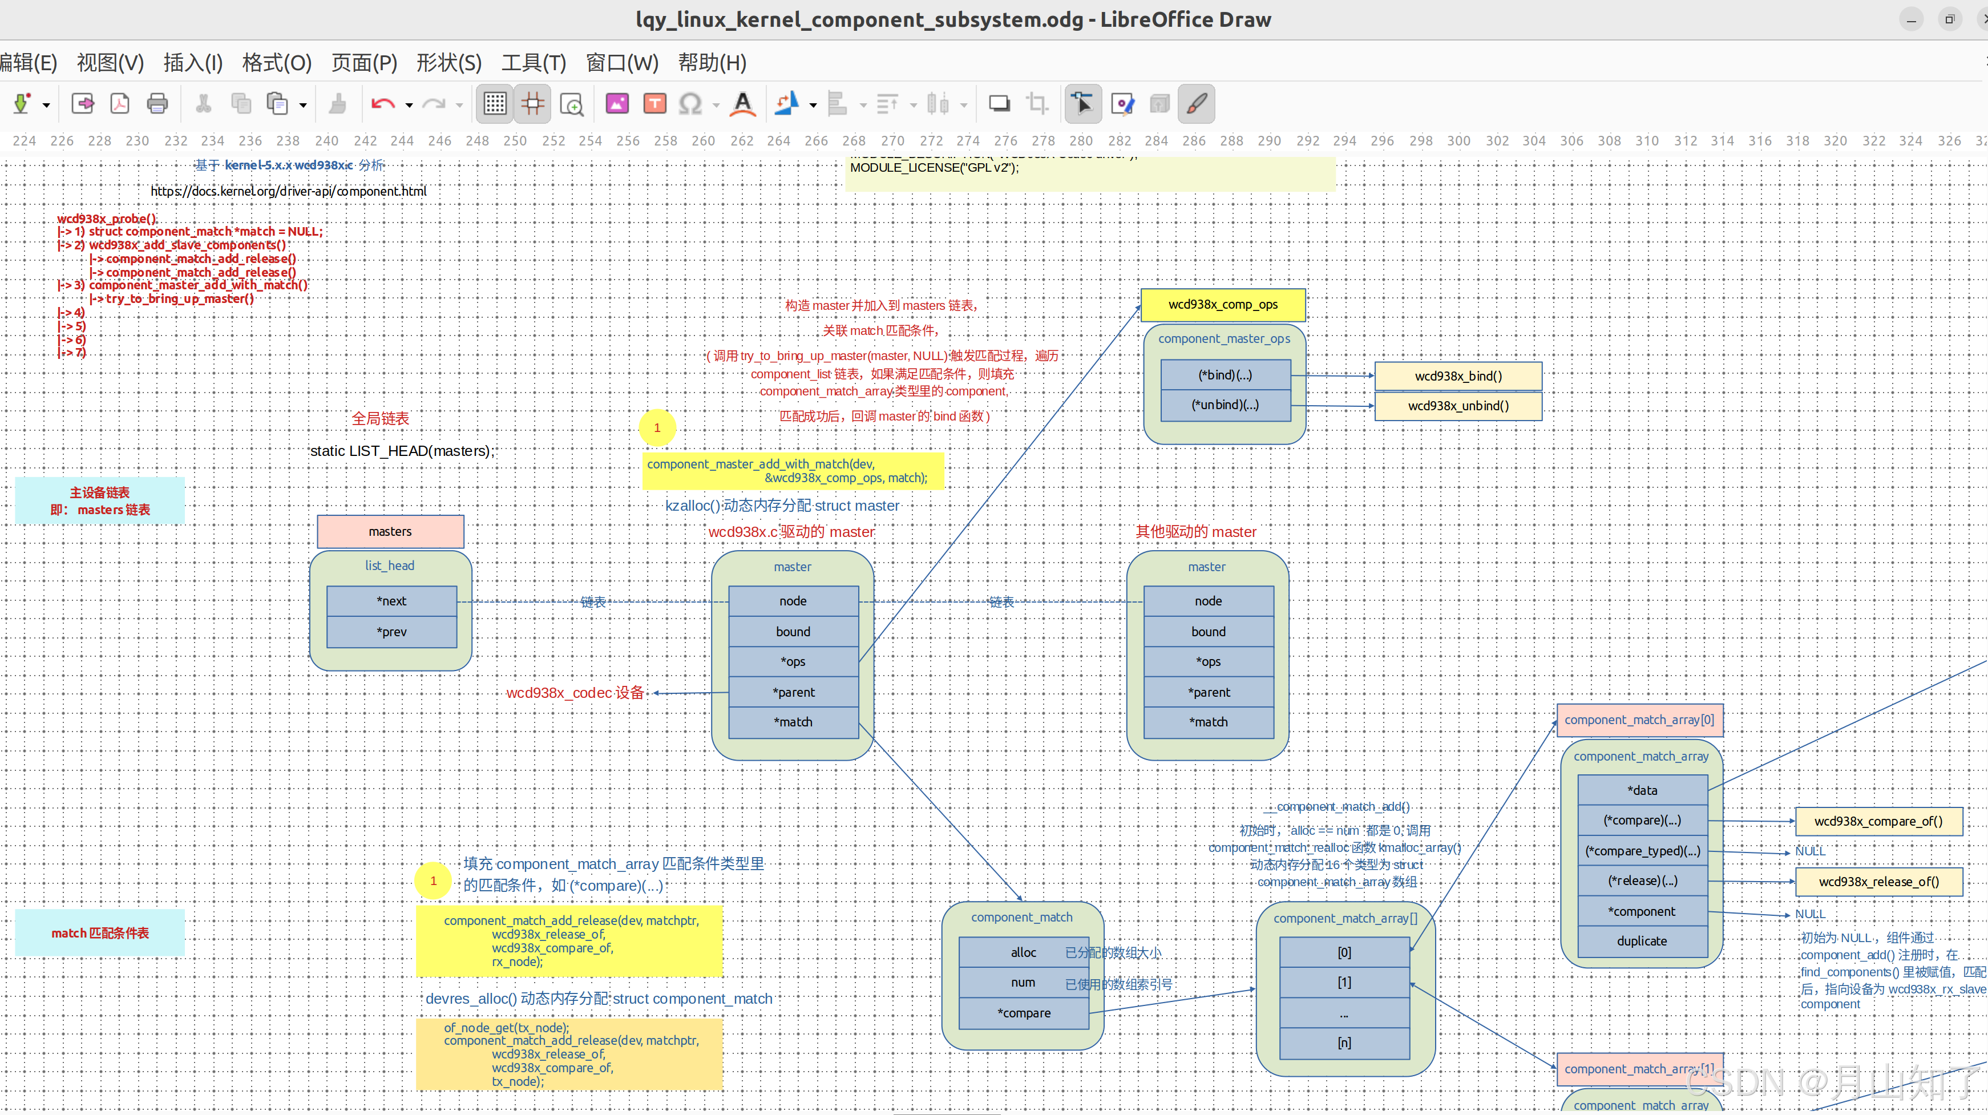Click the Export icon
Viewport: 1988px width, 1115px height.
(x=83, y=104)
